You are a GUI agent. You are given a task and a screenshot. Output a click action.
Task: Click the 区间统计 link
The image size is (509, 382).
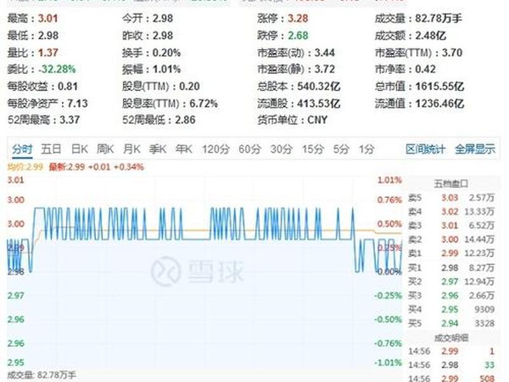click(425, 149)
